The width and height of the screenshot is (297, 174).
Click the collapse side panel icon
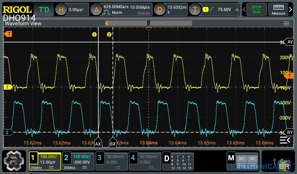pyautogui.click(x=285, y=141)
